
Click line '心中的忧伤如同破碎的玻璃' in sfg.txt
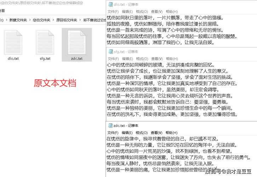(161, 65)
